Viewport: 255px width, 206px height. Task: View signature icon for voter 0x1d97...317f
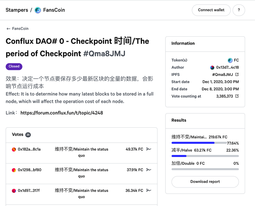point(148,190)
